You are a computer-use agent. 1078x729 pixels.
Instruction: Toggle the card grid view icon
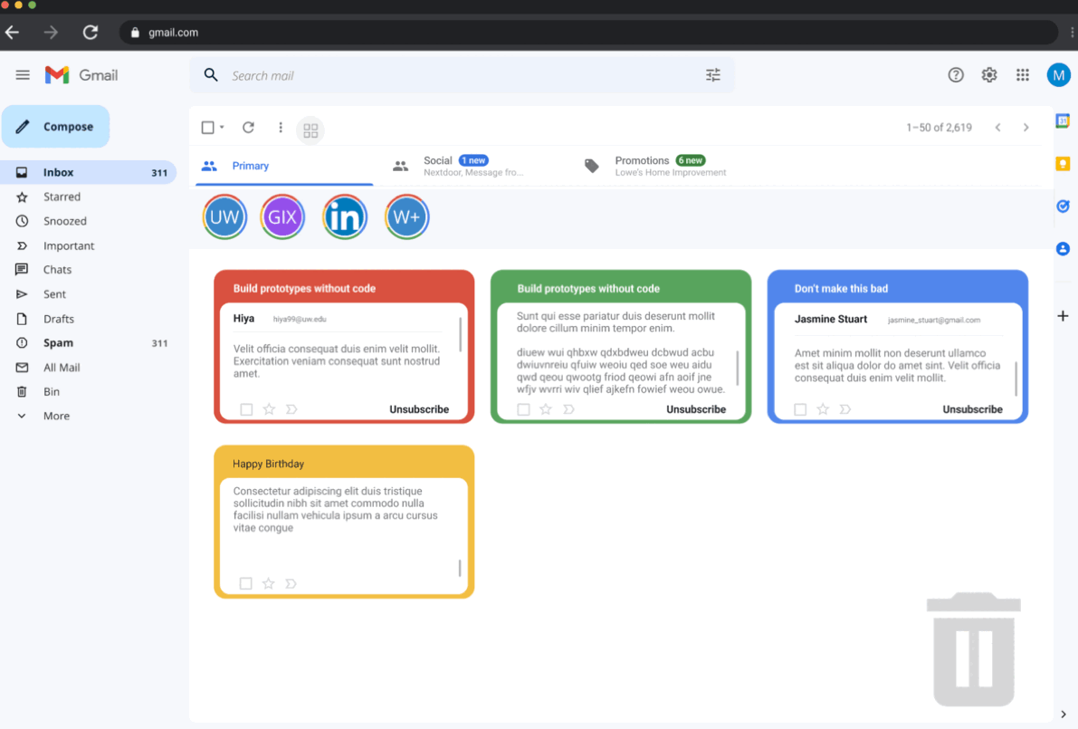pyautogui.click(x=310, y=130)
